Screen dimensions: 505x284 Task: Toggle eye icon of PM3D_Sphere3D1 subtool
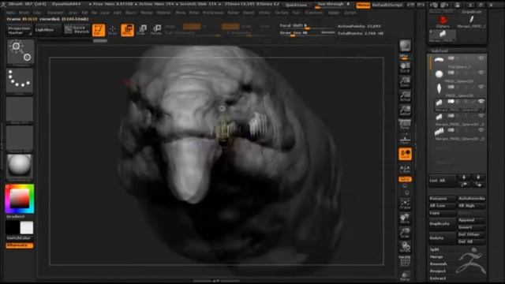481,73
